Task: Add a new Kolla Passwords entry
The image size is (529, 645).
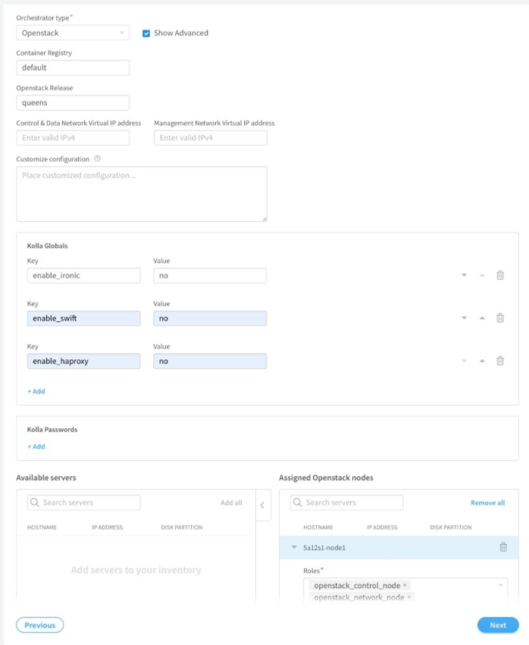Action: [x=36, y=446]
